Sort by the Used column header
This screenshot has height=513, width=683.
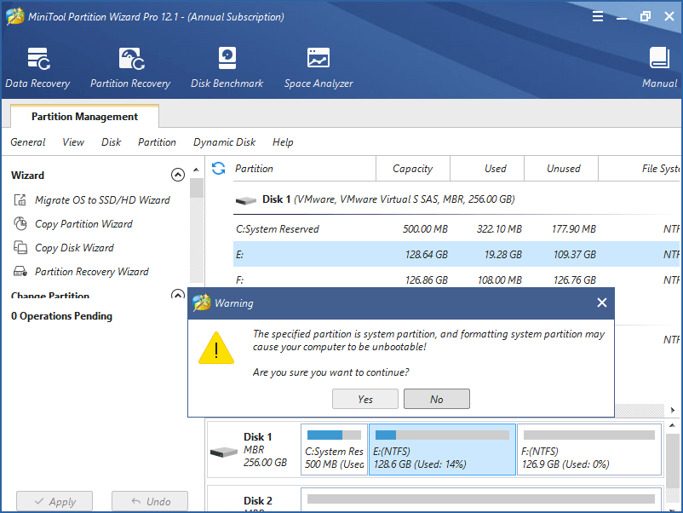click(487, 169)
